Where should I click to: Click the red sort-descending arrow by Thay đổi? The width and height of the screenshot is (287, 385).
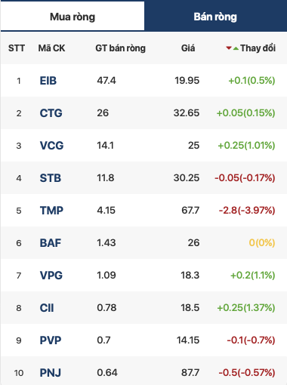[x=229, y=48]
